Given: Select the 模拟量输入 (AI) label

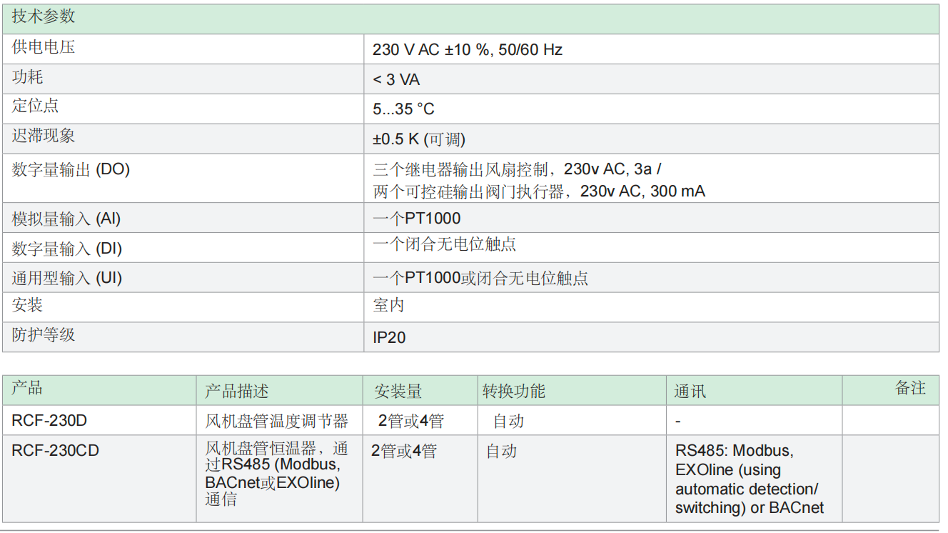Looking at the screenshot, I should (x=66, y=219).
